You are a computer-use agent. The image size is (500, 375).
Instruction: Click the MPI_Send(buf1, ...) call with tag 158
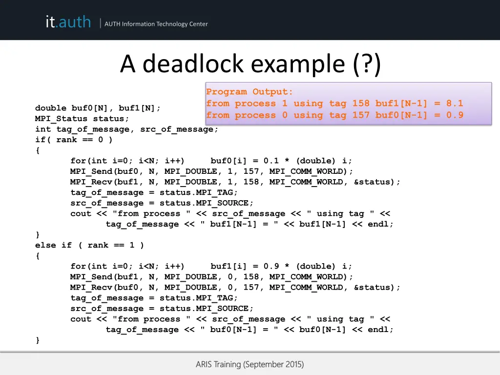tap(211, 277)
